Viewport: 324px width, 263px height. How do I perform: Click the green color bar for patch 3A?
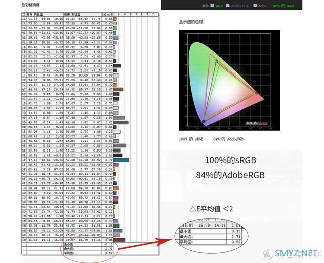point(115,28)
